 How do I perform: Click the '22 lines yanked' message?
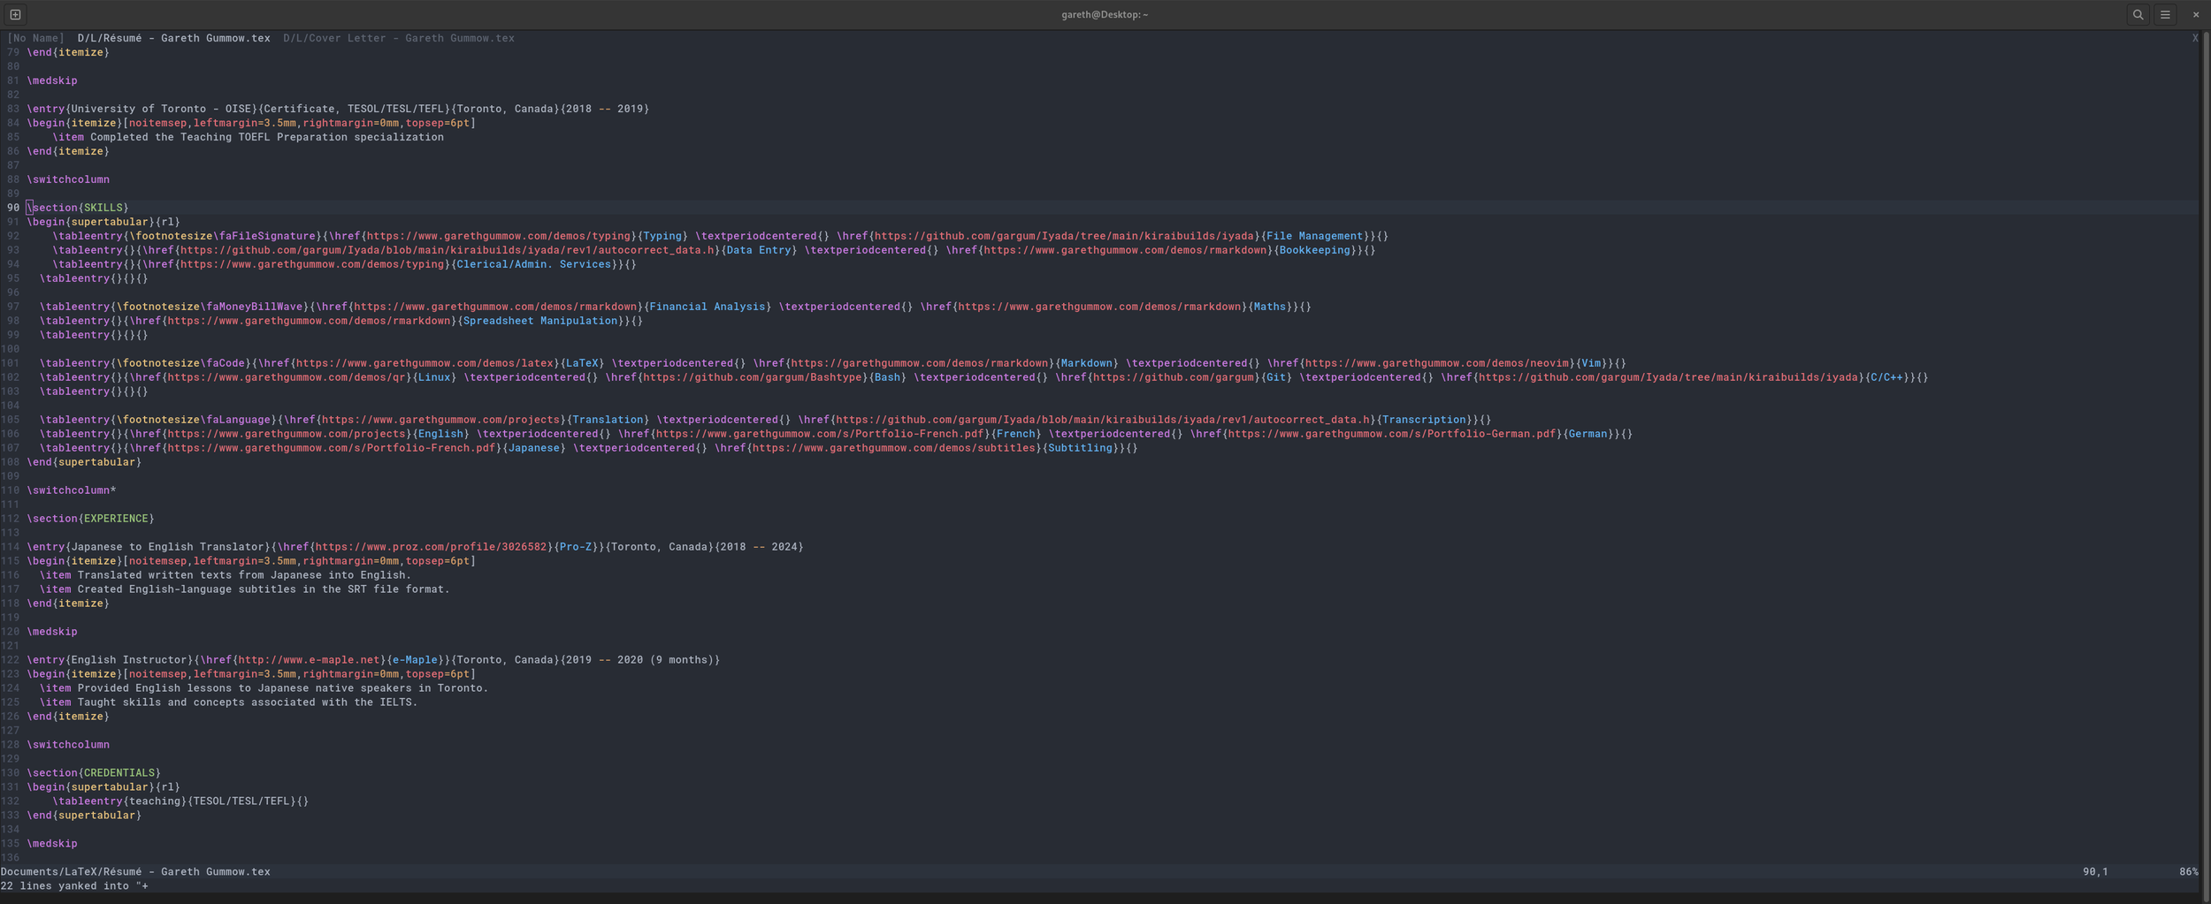[74, 886]
